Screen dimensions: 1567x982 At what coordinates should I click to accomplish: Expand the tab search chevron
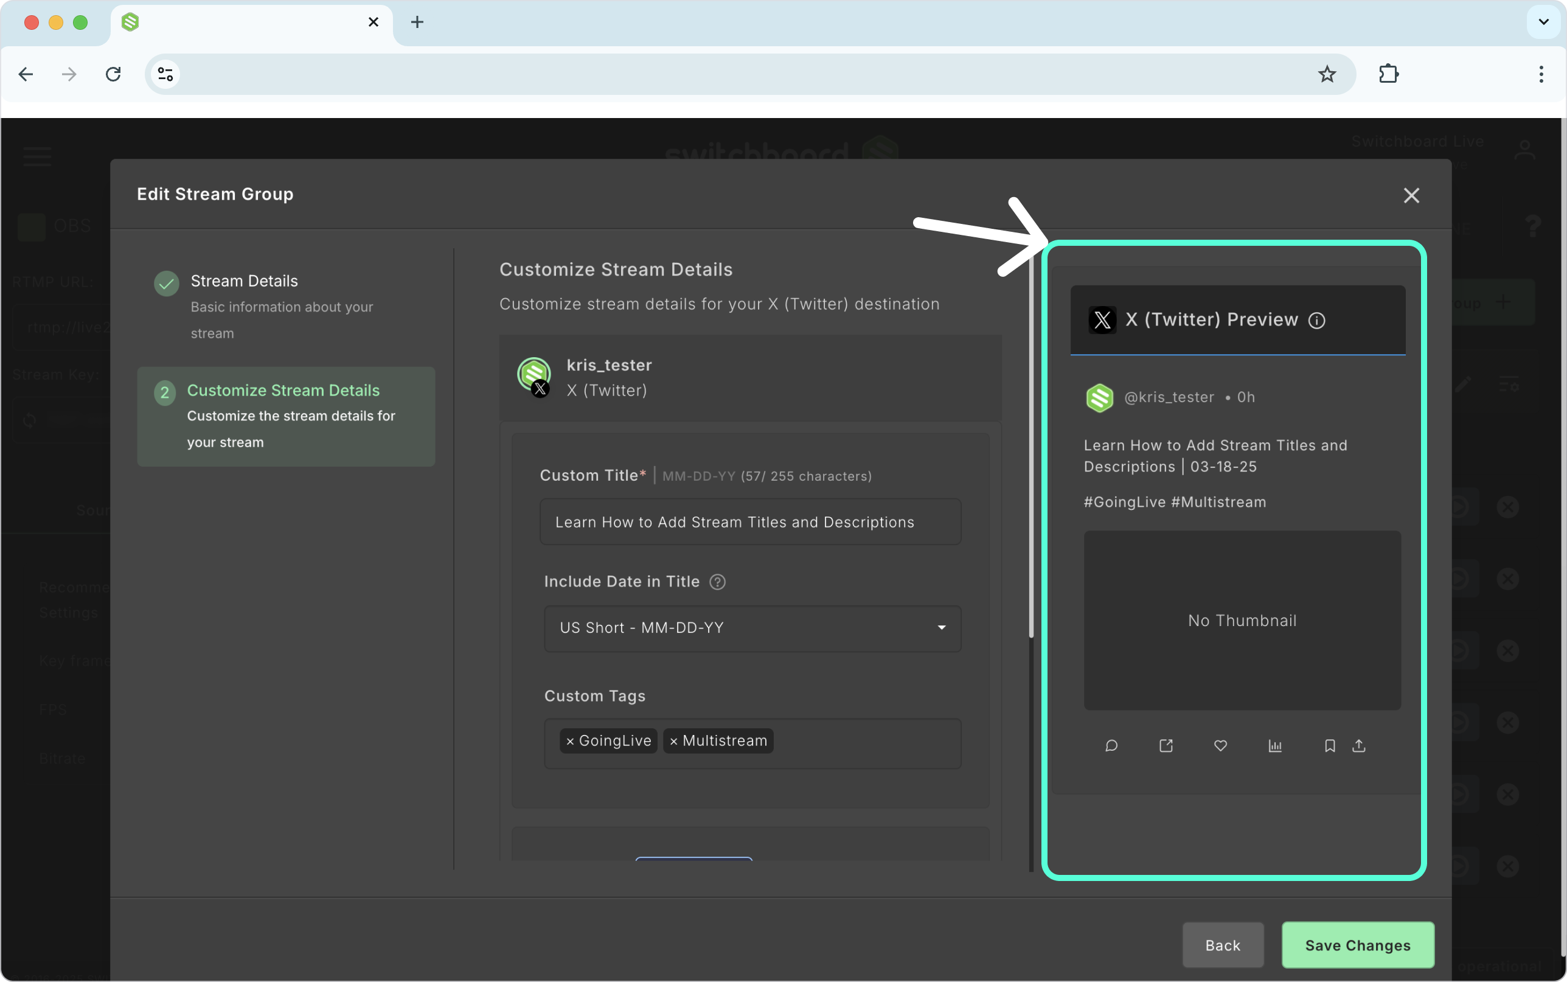[1544, 22]
